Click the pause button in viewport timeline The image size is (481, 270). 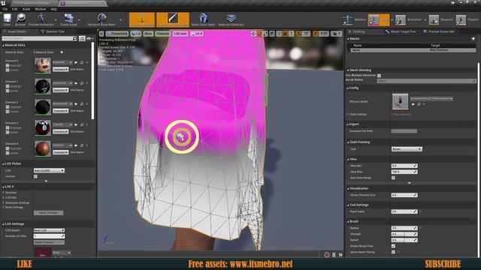(334, 255)
